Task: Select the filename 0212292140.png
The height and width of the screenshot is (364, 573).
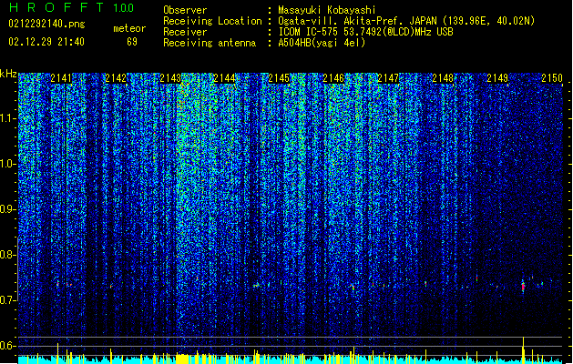Action: click(x=46, y=24)
